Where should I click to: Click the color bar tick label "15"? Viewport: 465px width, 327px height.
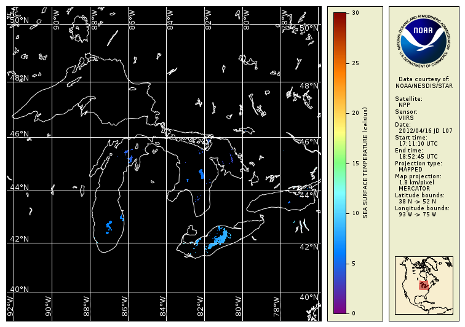[356, 163]
